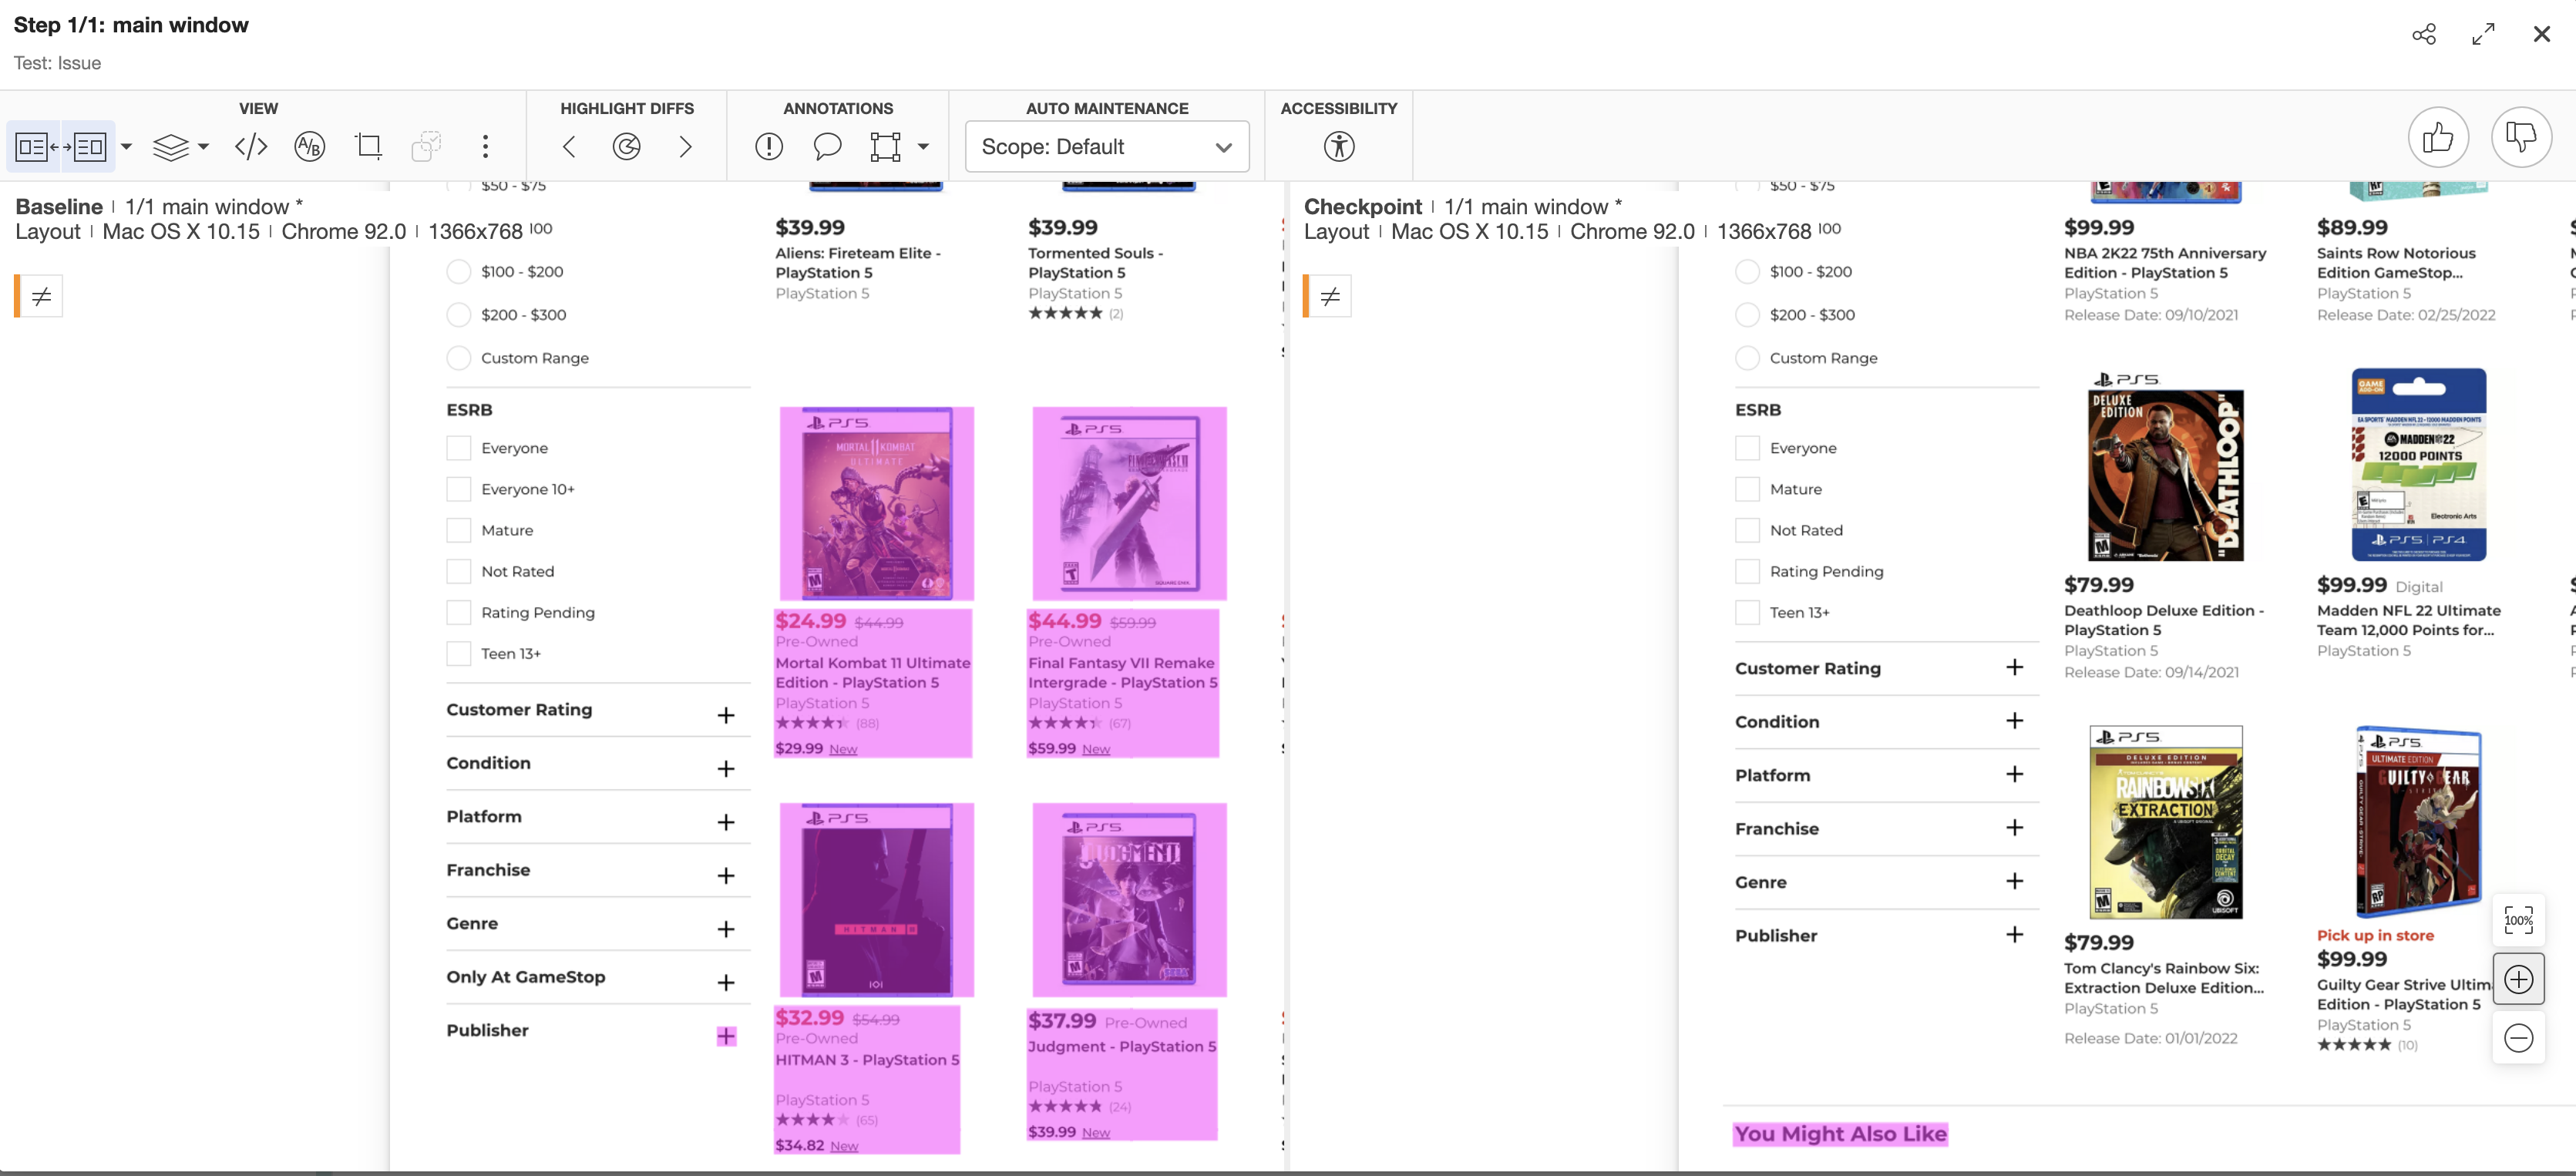Expand Baseline Condition filter
Viewport: 2576px width, 1176px height.
726,769
